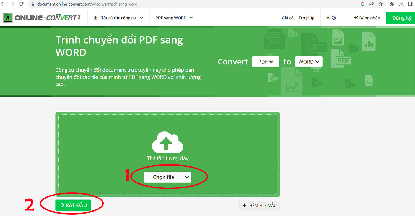Screen dimensions: 415x216
Task: Click the globe language icon
Action: [334, 18]
